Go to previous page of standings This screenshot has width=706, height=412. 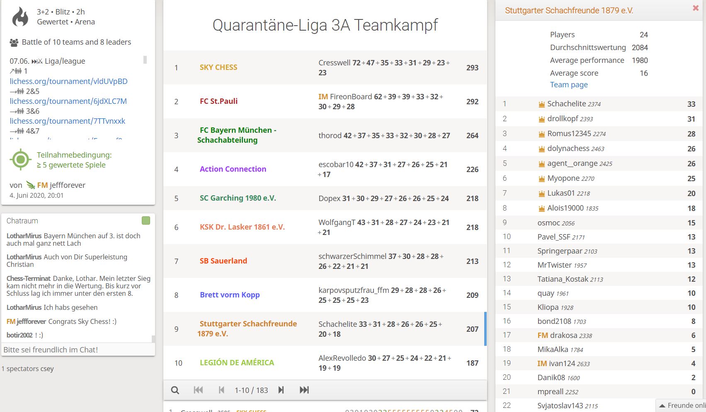coord(221,390)
